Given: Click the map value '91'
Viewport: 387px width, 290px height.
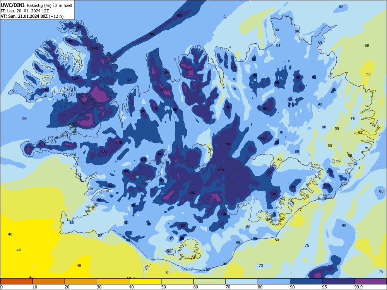Looking at the screenshot, I should point(278,45).
